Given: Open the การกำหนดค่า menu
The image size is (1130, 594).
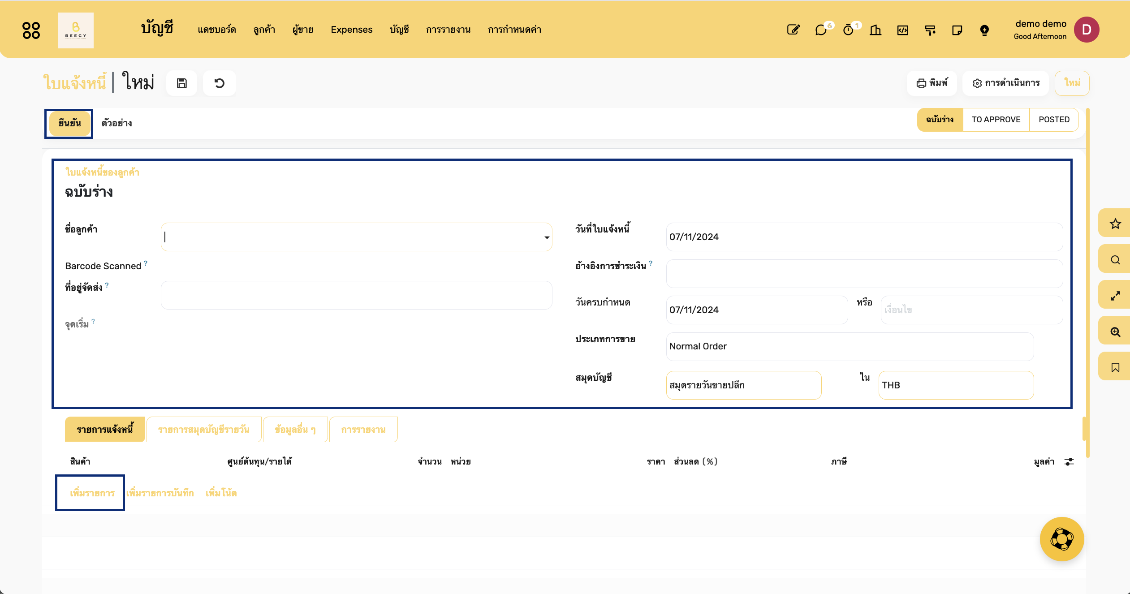Looking at the screenshot, I should click(x=514, y=30).
